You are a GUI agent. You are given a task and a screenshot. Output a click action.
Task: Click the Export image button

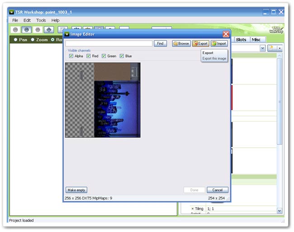pyautogui.click(x=200, y=44)
